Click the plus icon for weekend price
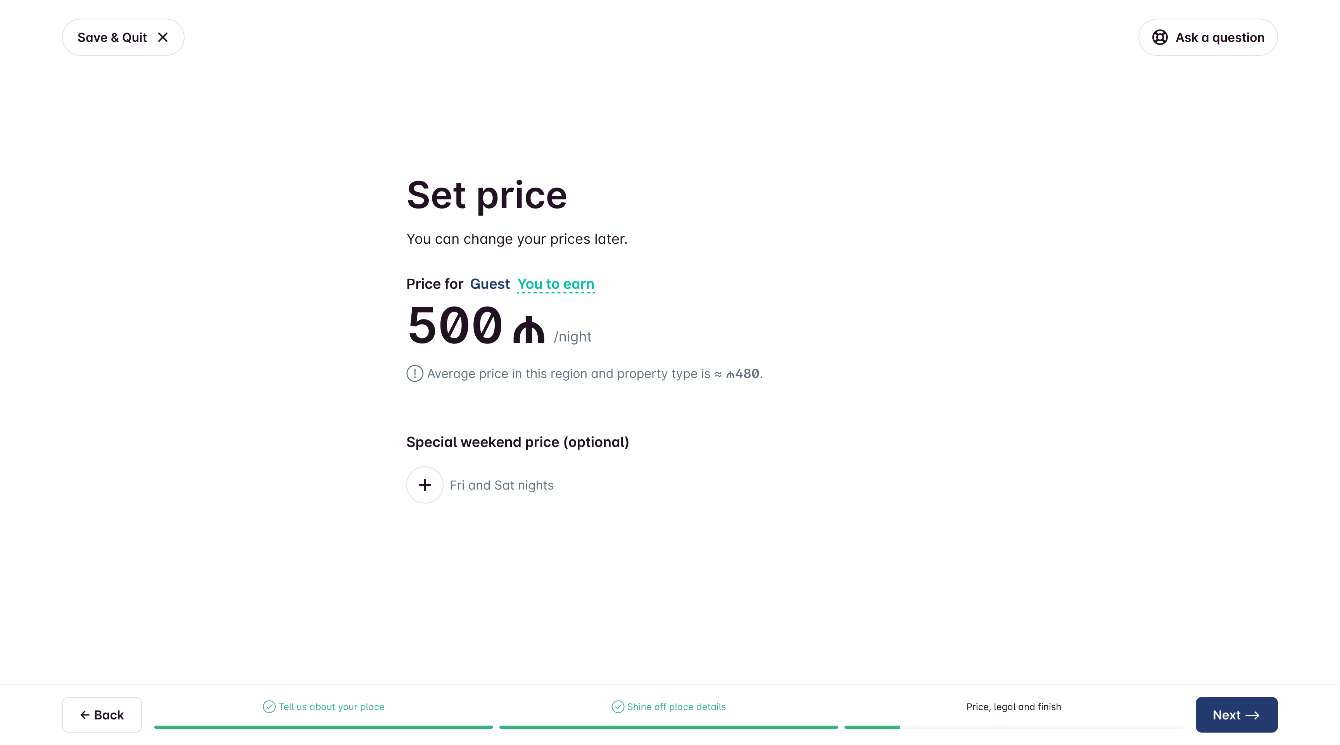This screenshot has width=1340, height=745. coord(425,485)
